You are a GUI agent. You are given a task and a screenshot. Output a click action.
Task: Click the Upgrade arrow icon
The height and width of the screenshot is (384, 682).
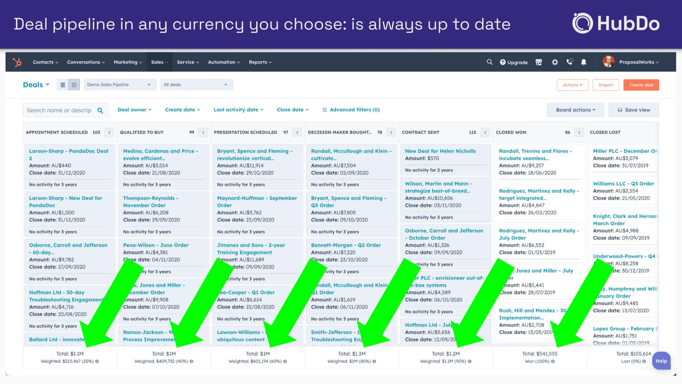[x=503, y=62]
